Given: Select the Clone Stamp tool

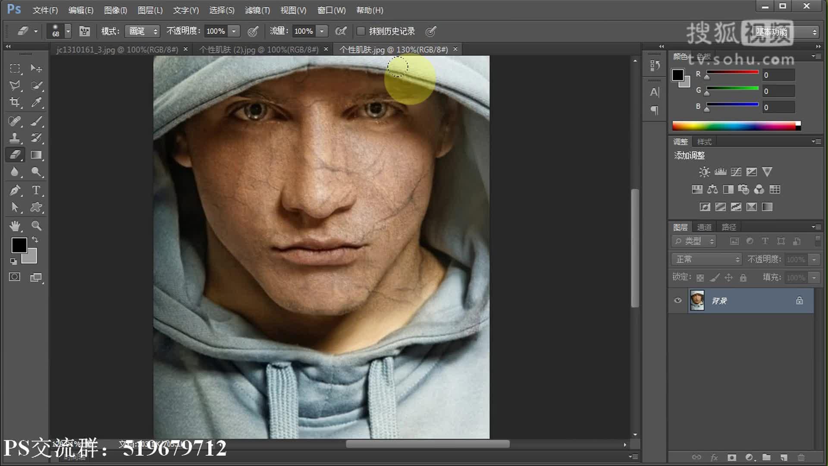Looking at the screenshot, I should click(x=15, y=138).
